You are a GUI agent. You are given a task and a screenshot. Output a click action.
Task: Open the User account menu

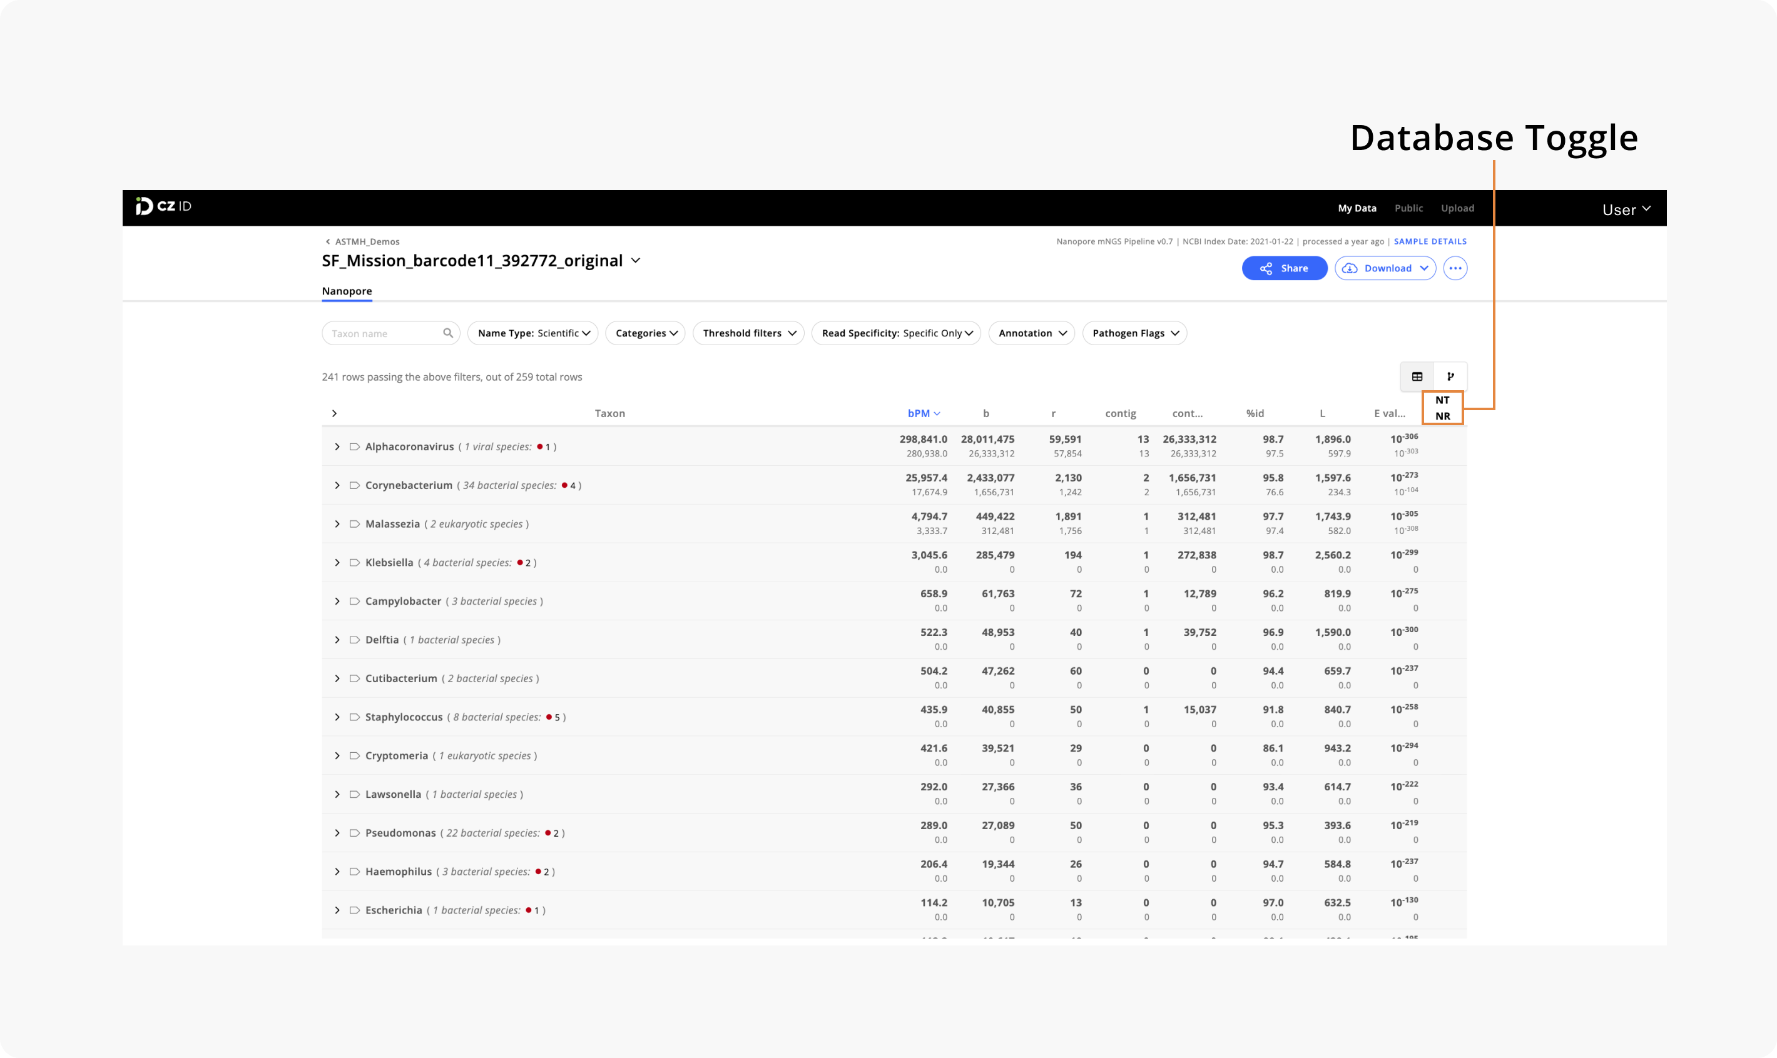[1626, 209]
